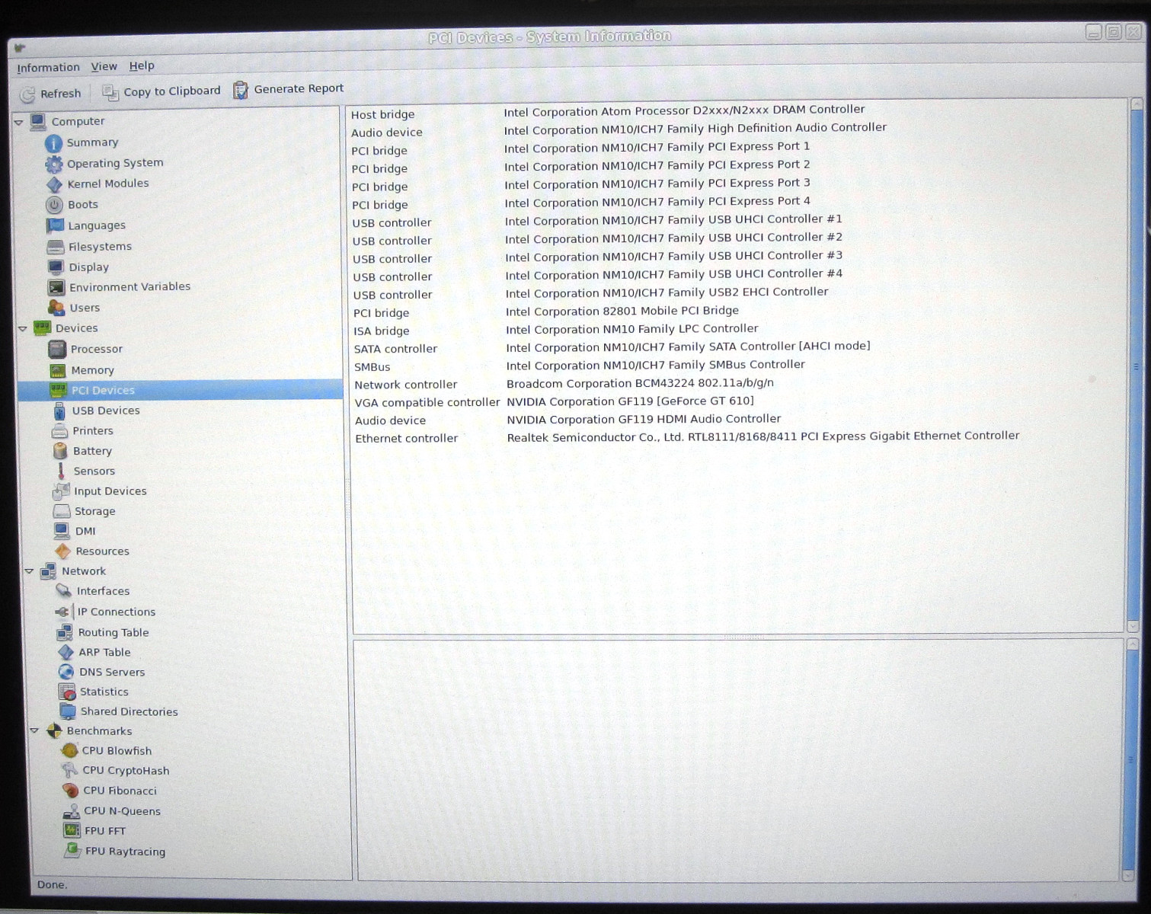
Task: Open the Sensors thermometer icon
Action: click(x=60, y=471)
